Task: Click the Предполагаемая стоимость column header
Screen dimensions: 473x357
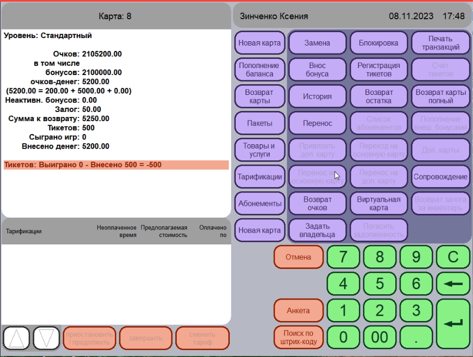Action: coord(164,231)
